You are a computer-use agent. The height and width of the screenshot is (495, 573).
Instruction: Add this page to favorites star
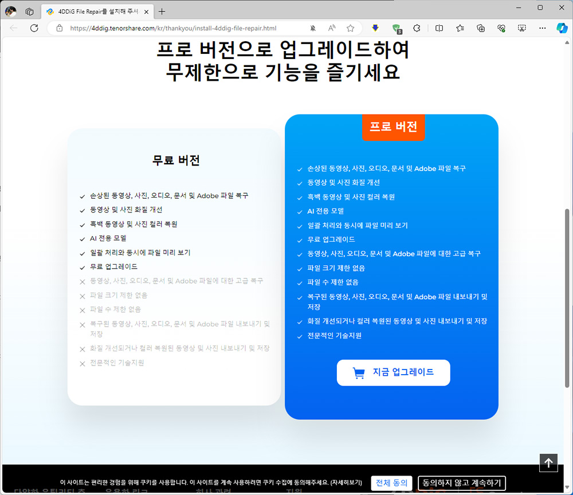coord(351,28)
